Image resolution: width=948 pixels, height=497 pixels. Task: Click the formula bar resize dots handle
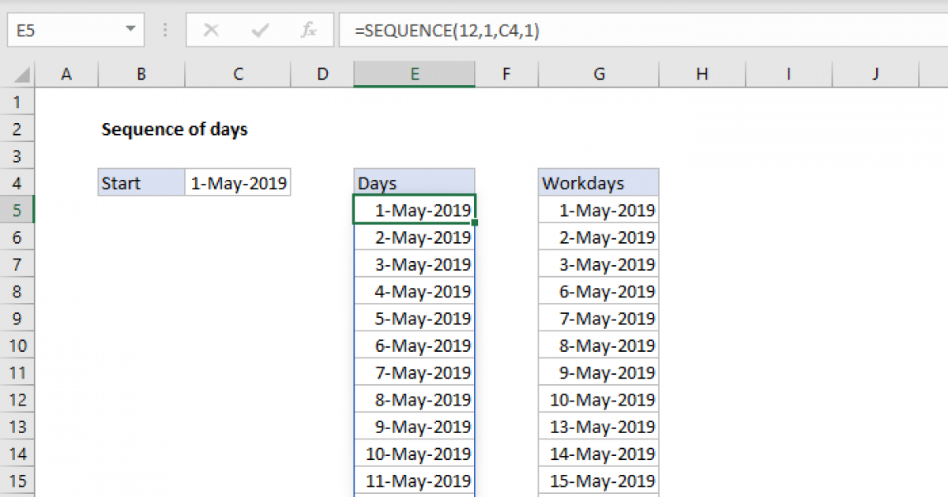point(165,31)
